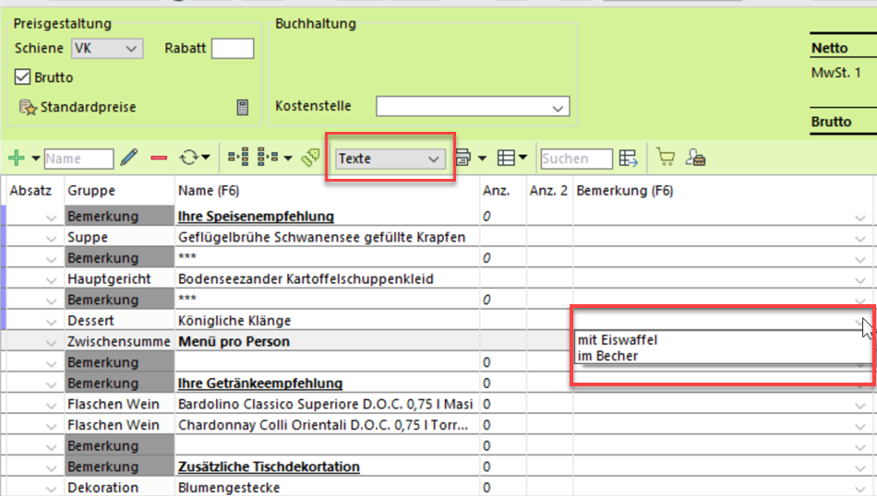Screen dimensions: 877x496
Task: Click the Name (F6) column header
Action: pos(209,191)
